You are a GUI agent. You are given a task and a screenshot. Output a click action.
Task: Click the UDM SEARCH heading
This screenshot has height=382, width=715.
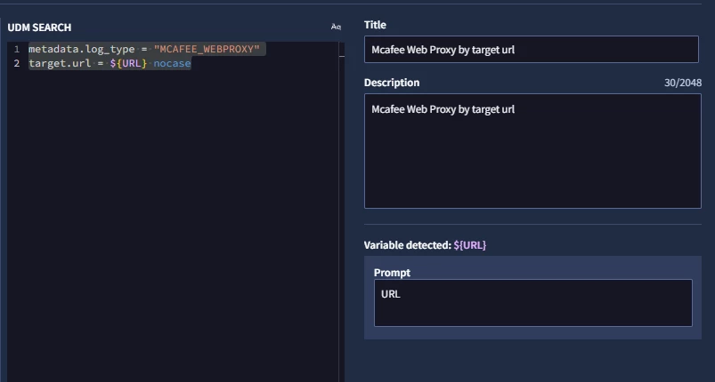[39, 28]
